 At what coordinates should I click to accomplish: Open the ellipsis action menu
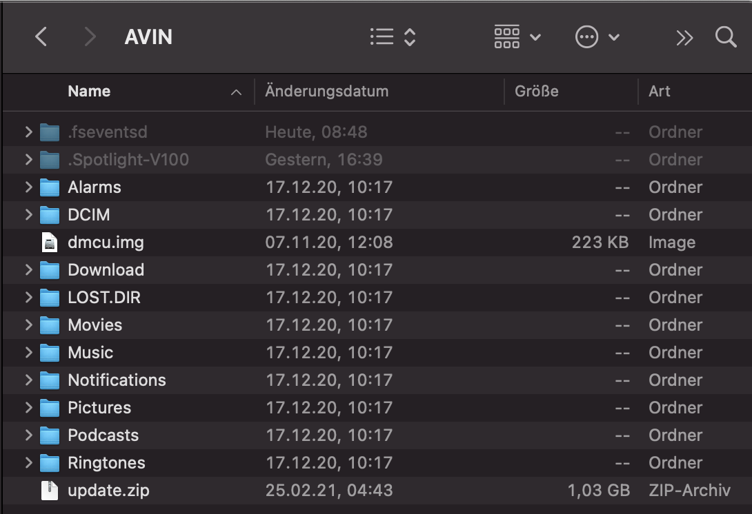[x=597, y=37]
